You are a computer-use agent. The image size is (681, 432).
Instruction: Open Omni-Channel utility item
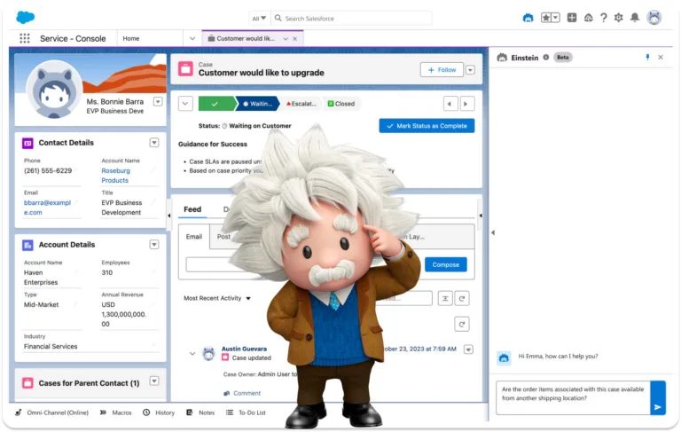pos(51,412)
